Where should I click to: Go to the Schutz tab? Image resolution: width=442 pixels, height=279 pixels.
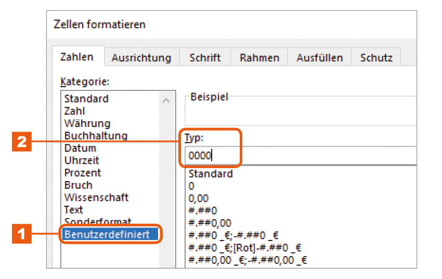(376, 57)
